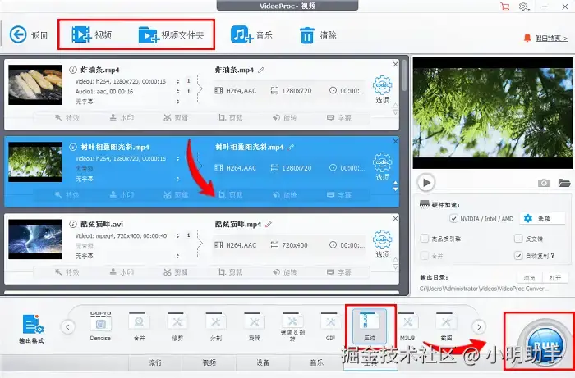This screenshot has width=575, height=378.
Task: Open 输出格式 target format settings
Action: point(32,329)
